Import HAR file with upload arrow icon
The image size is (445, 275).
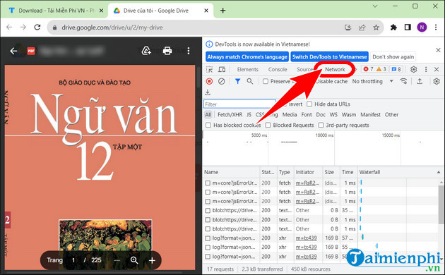point(420,81)
